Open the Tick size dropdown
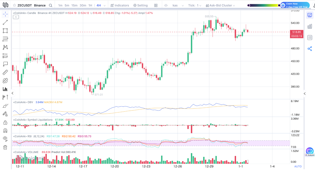315x171 pixels. 195,6
